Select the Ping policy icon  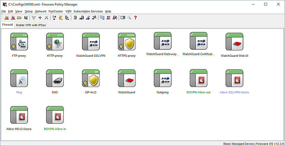tap(19, 78)
